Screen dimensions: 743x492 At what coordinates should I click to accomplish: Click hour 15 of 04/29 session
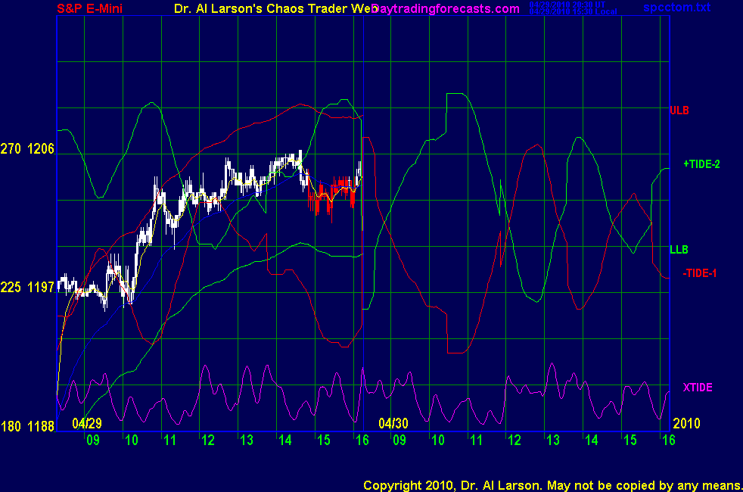click(x=324, y=441)
